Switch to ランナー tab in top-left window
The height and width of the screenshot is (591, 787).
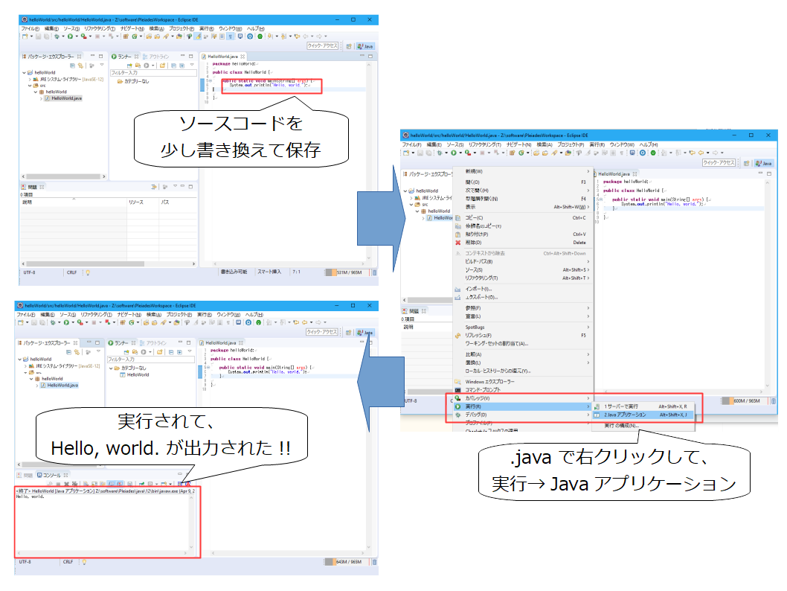124,57
